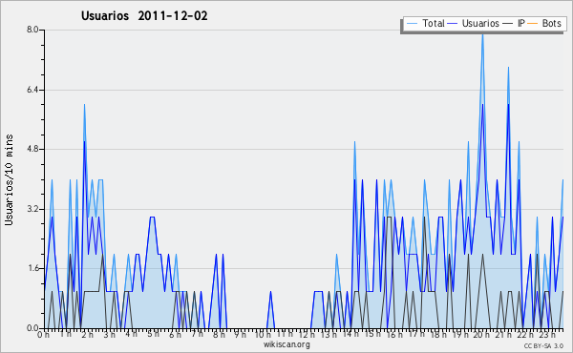Click the 12 h x-axis tick label
The width and height of the screenshot is (573, 353).
click(x=307, y=335)
